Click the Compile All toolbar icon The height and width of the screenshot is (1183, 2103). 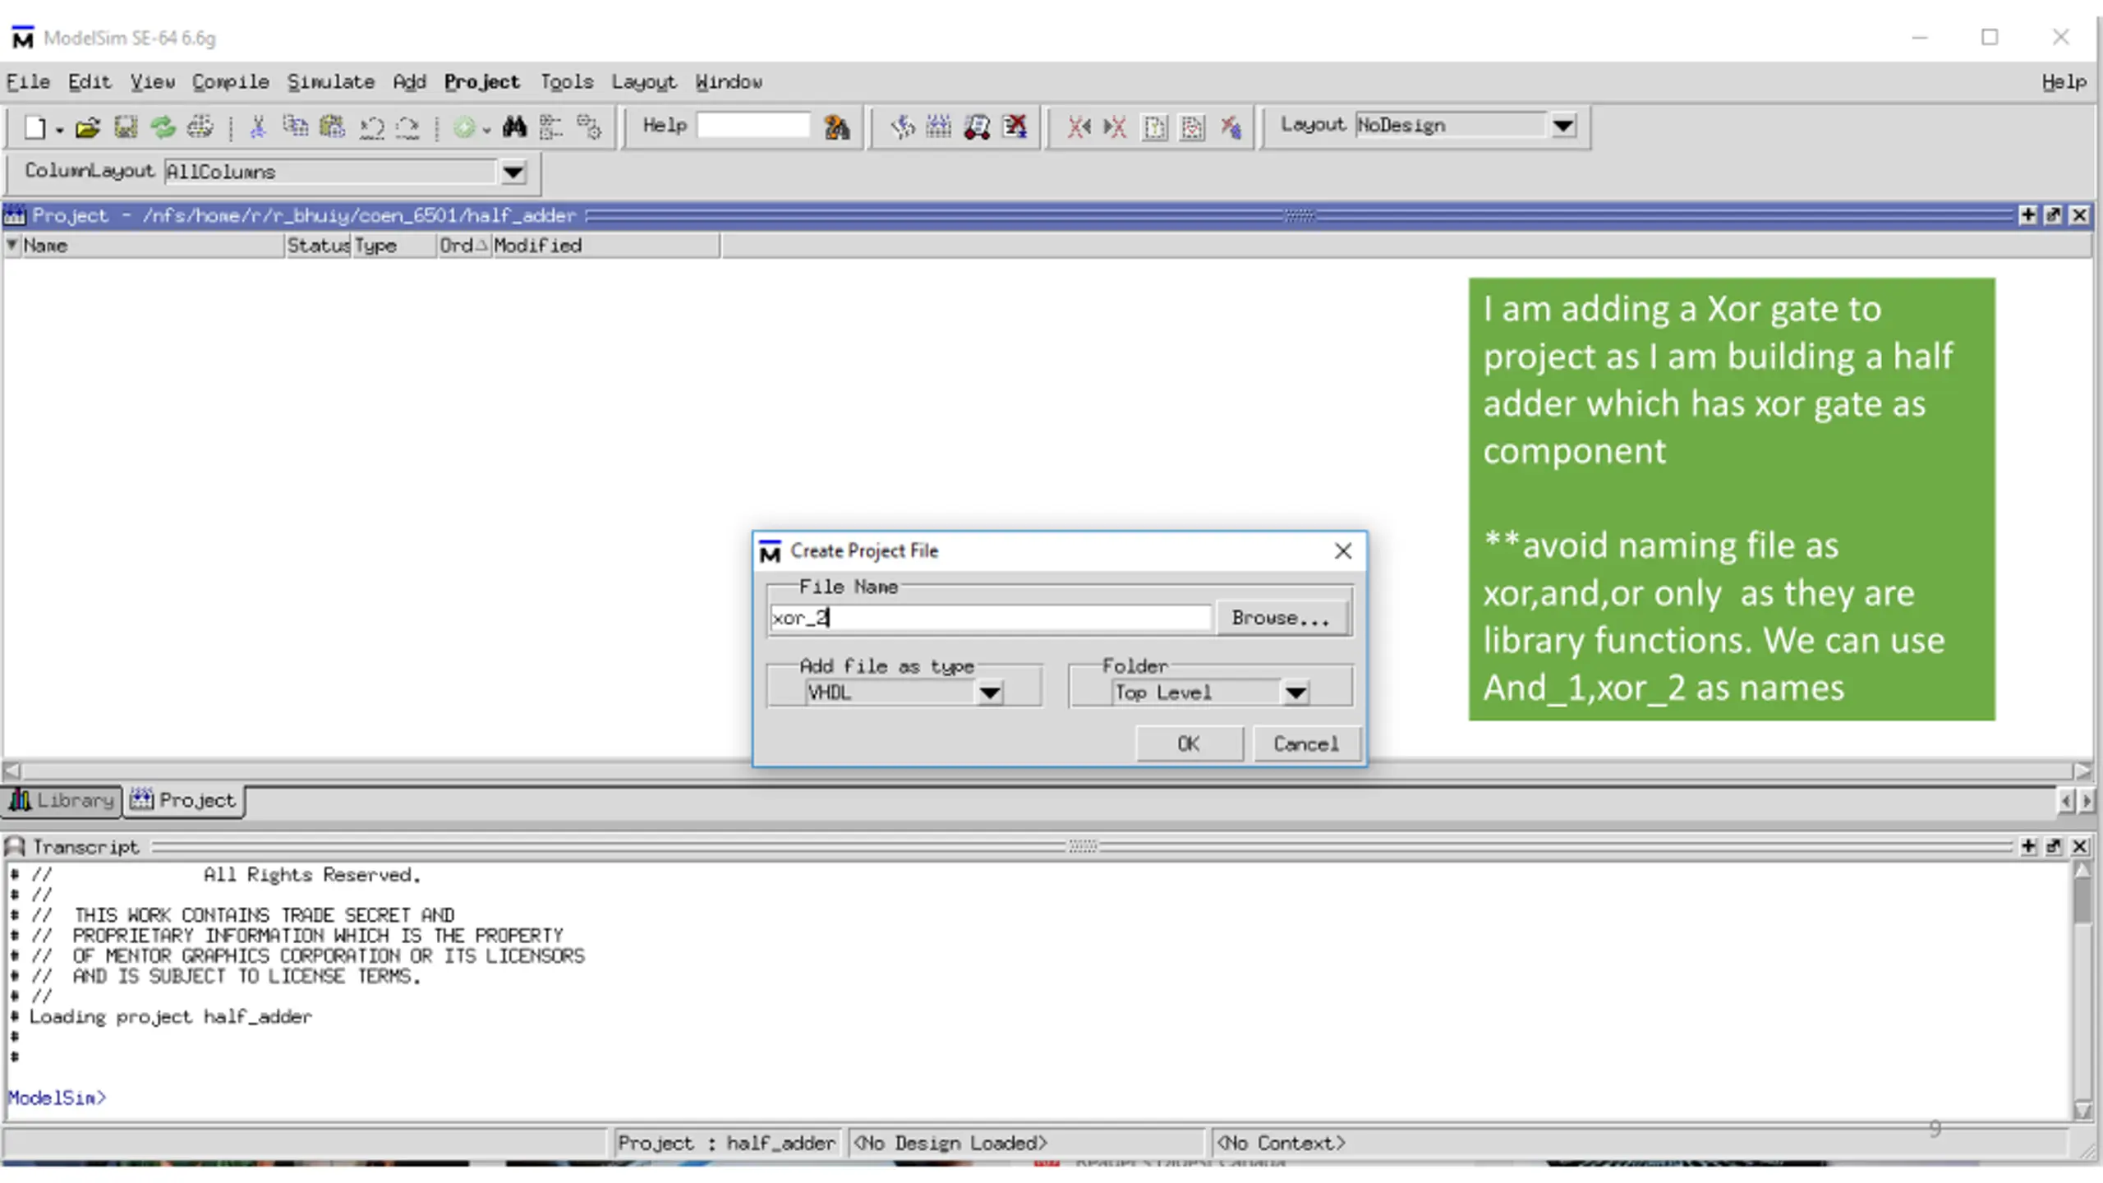[x=939, y=127]
